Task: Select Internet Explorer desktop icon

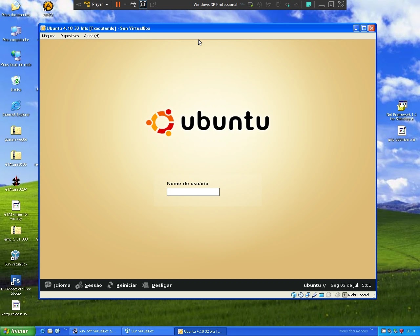Action: coord(16,109)
